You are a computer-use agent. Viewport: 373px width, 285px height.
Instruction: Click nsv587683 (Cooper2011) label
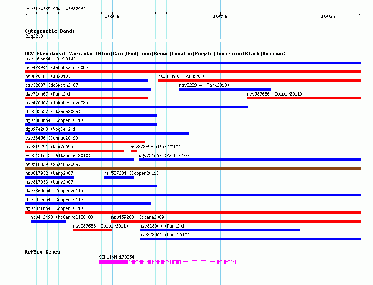pyautogui.click(x=101, y=226)
